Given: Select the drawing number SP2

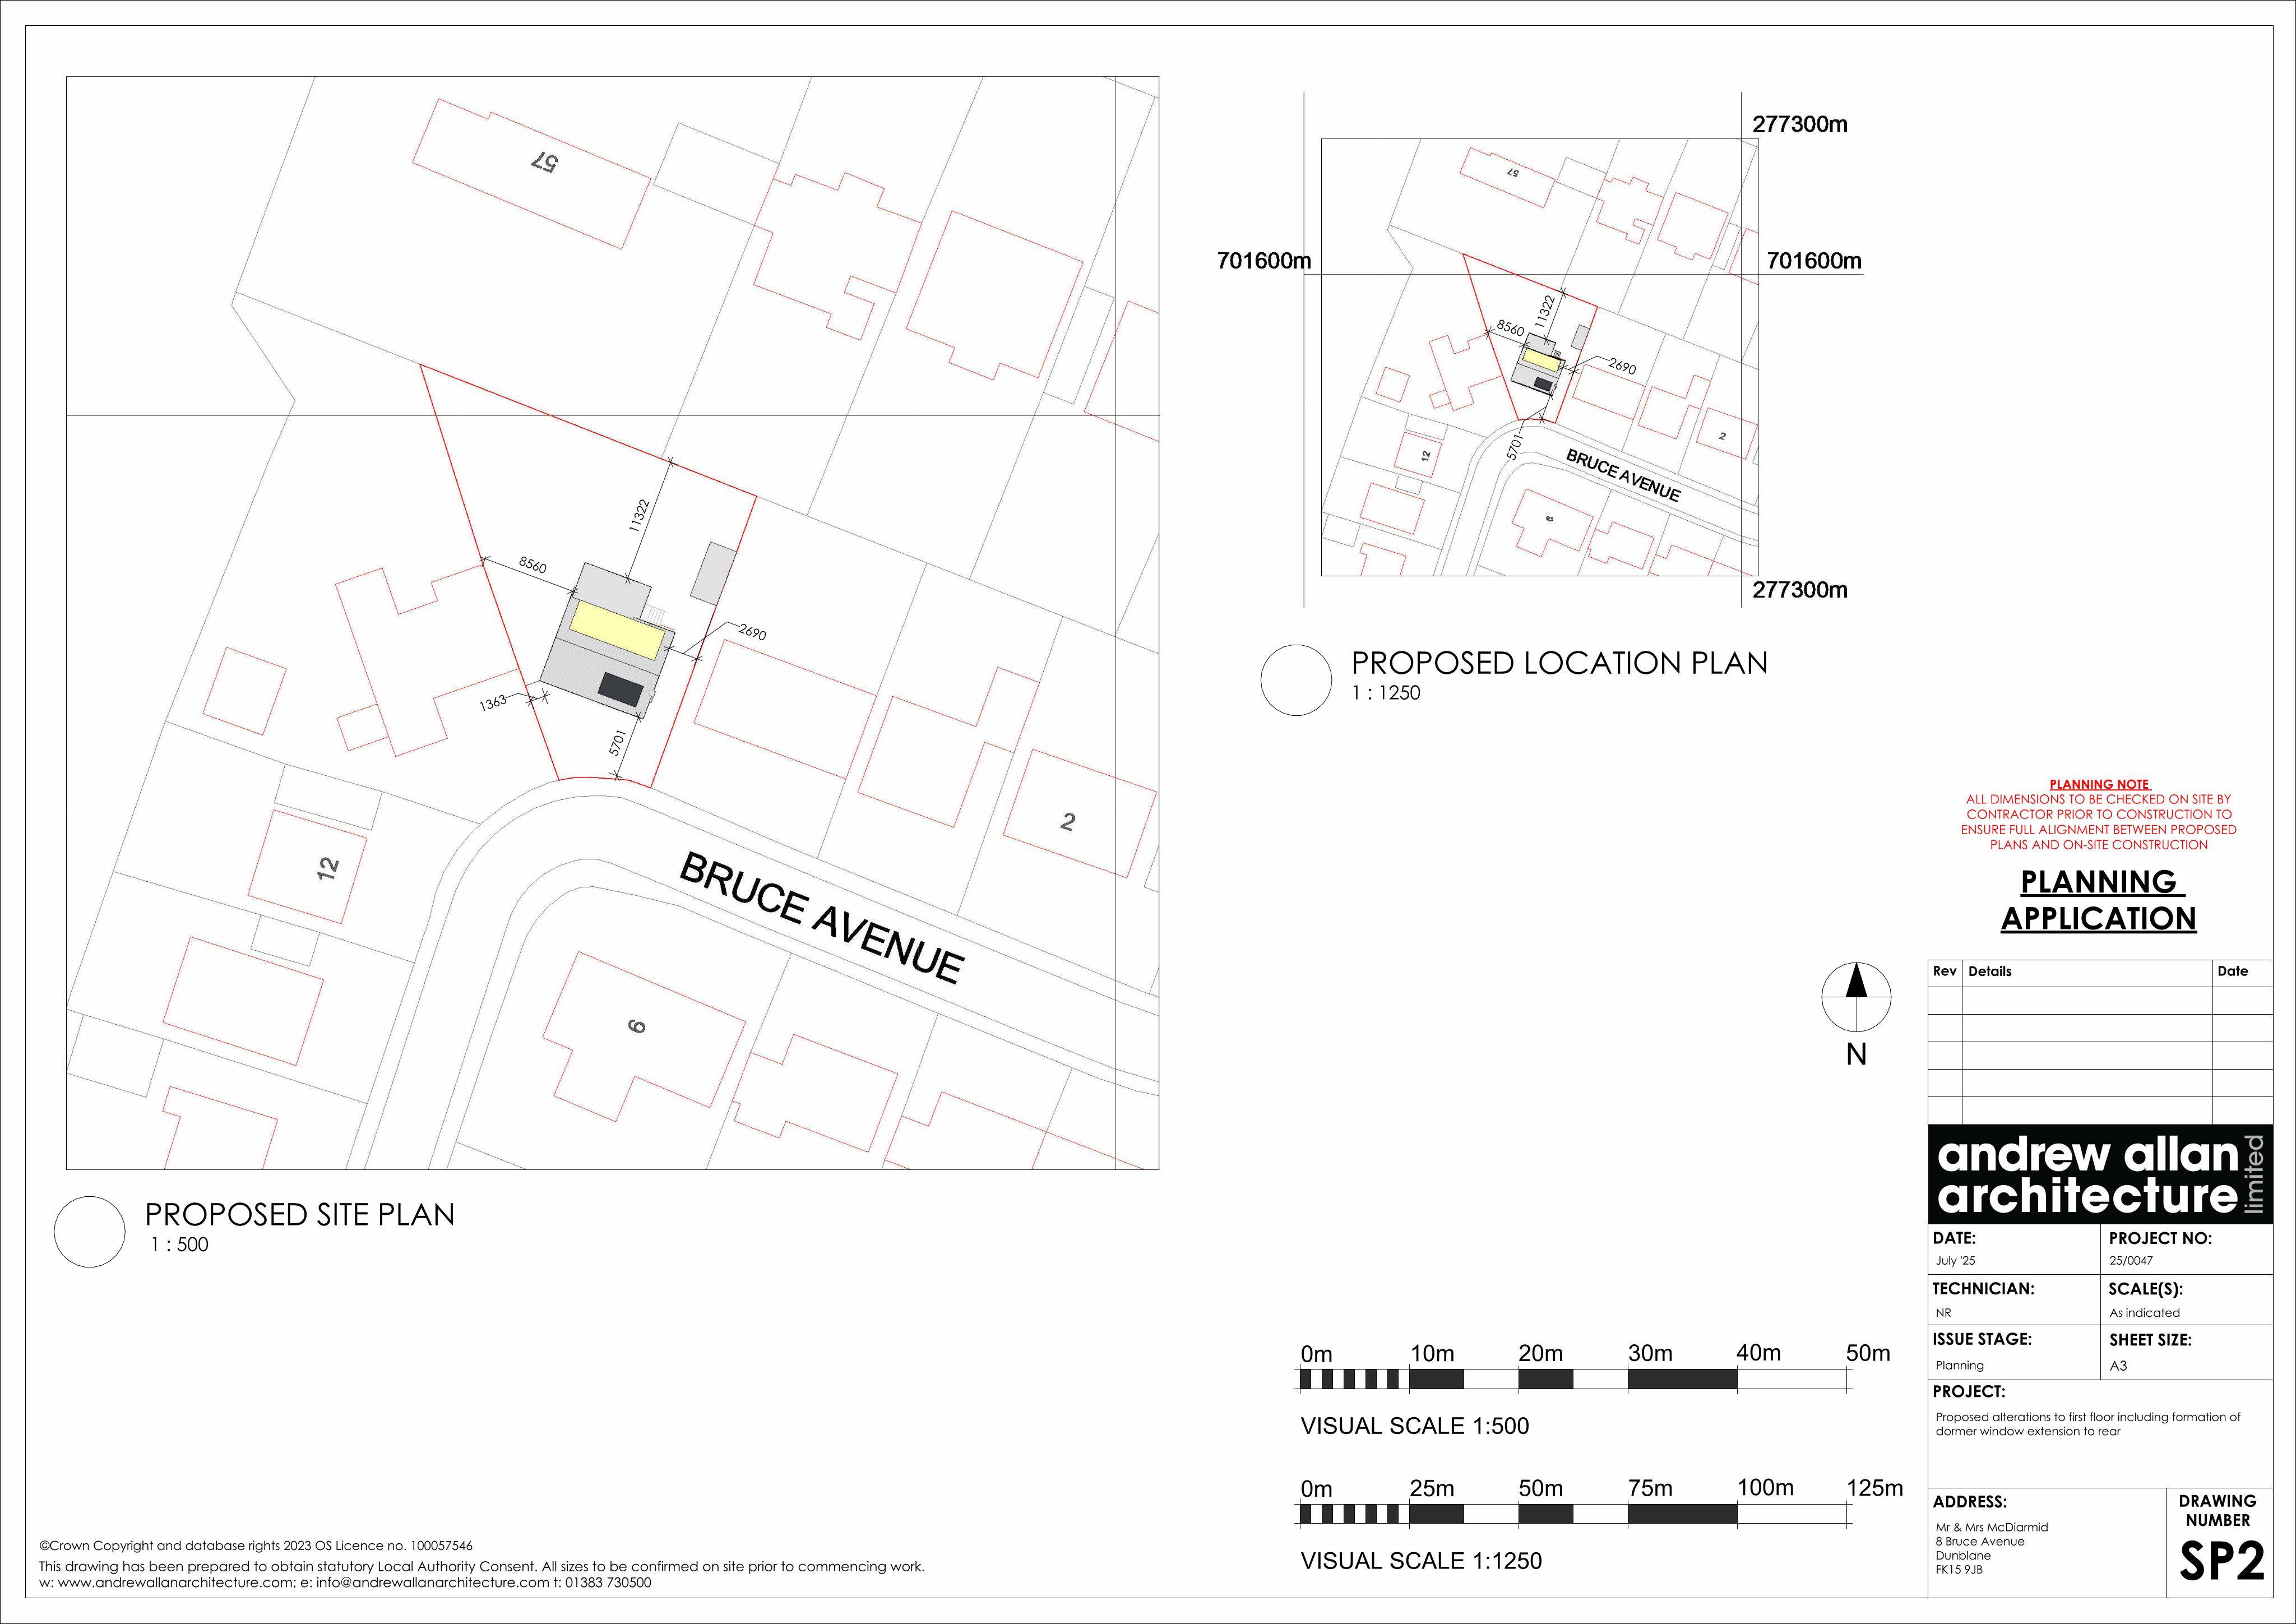Looking at the screenshot, I should click(2221, 1561).
